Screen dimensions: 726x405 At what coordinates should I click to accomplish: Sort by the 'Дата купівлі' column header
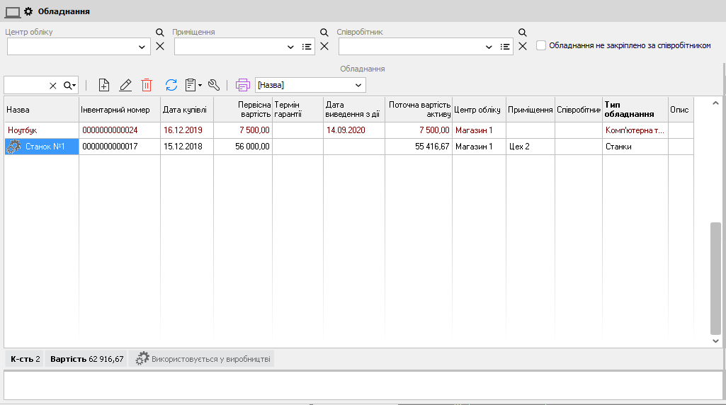pyautogui.click(x=186, y=110)
